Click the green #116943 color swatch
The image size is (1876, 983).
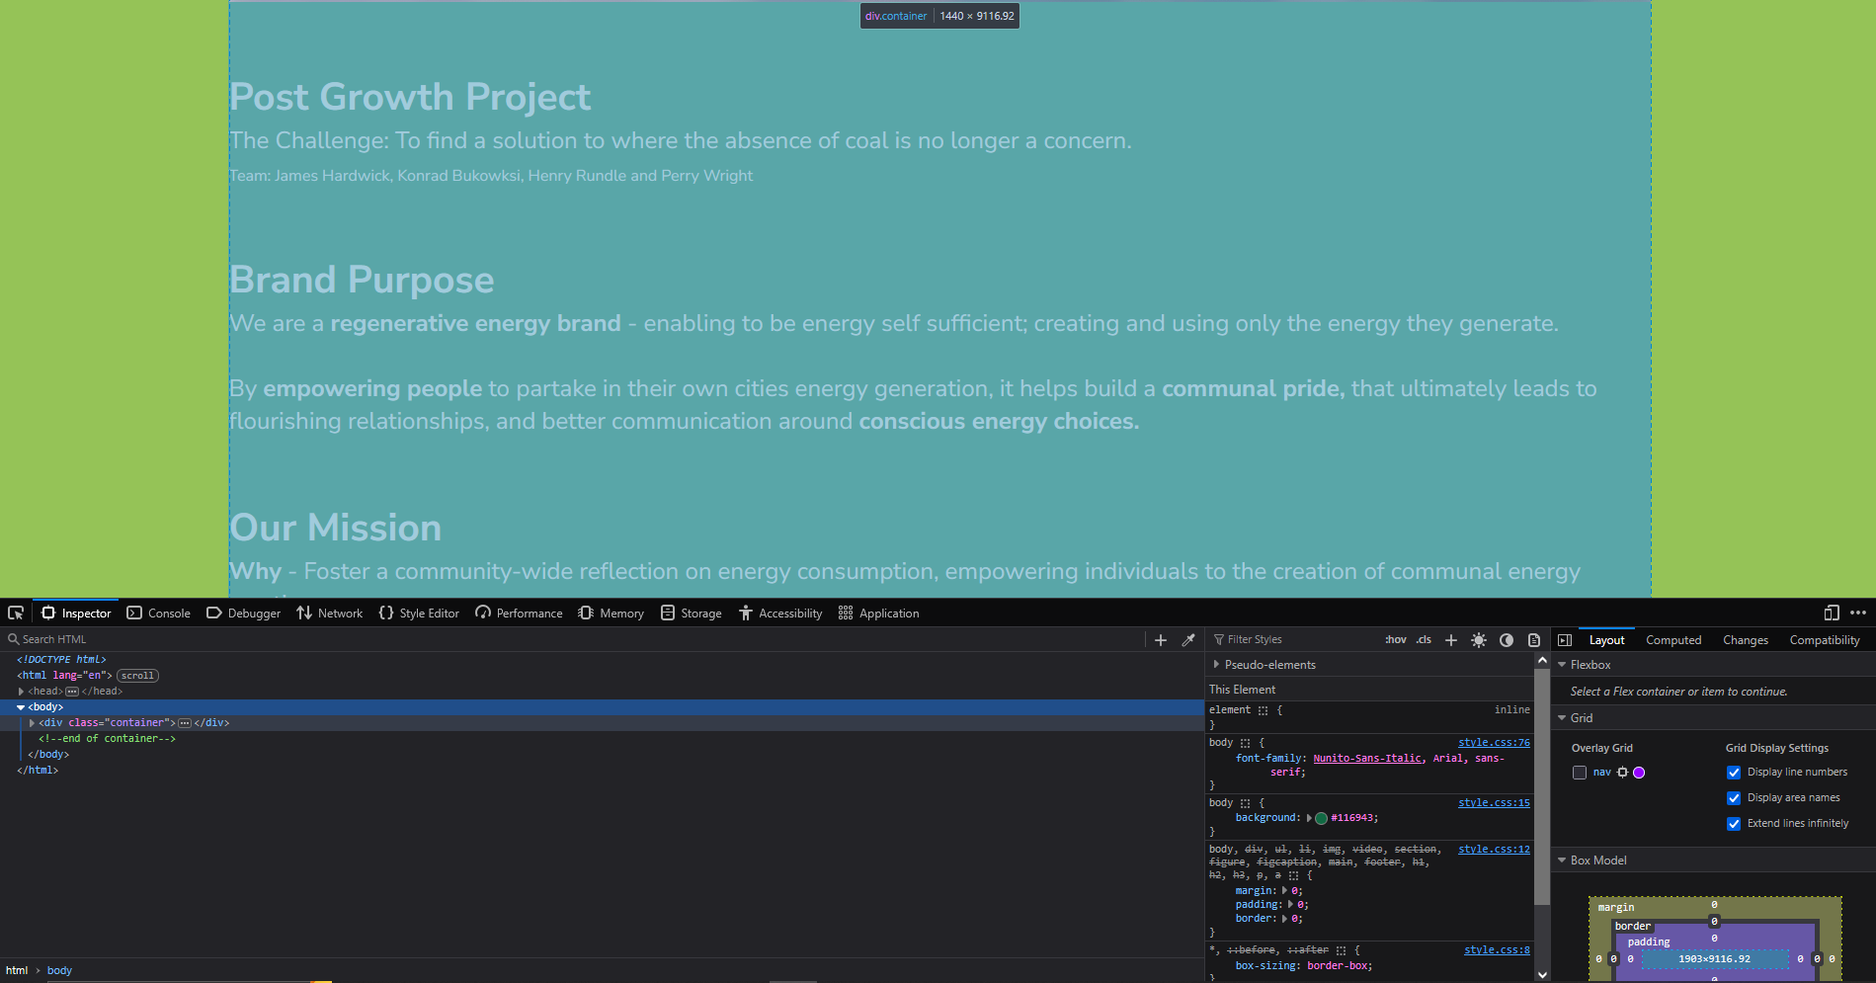coord(1321,817)
